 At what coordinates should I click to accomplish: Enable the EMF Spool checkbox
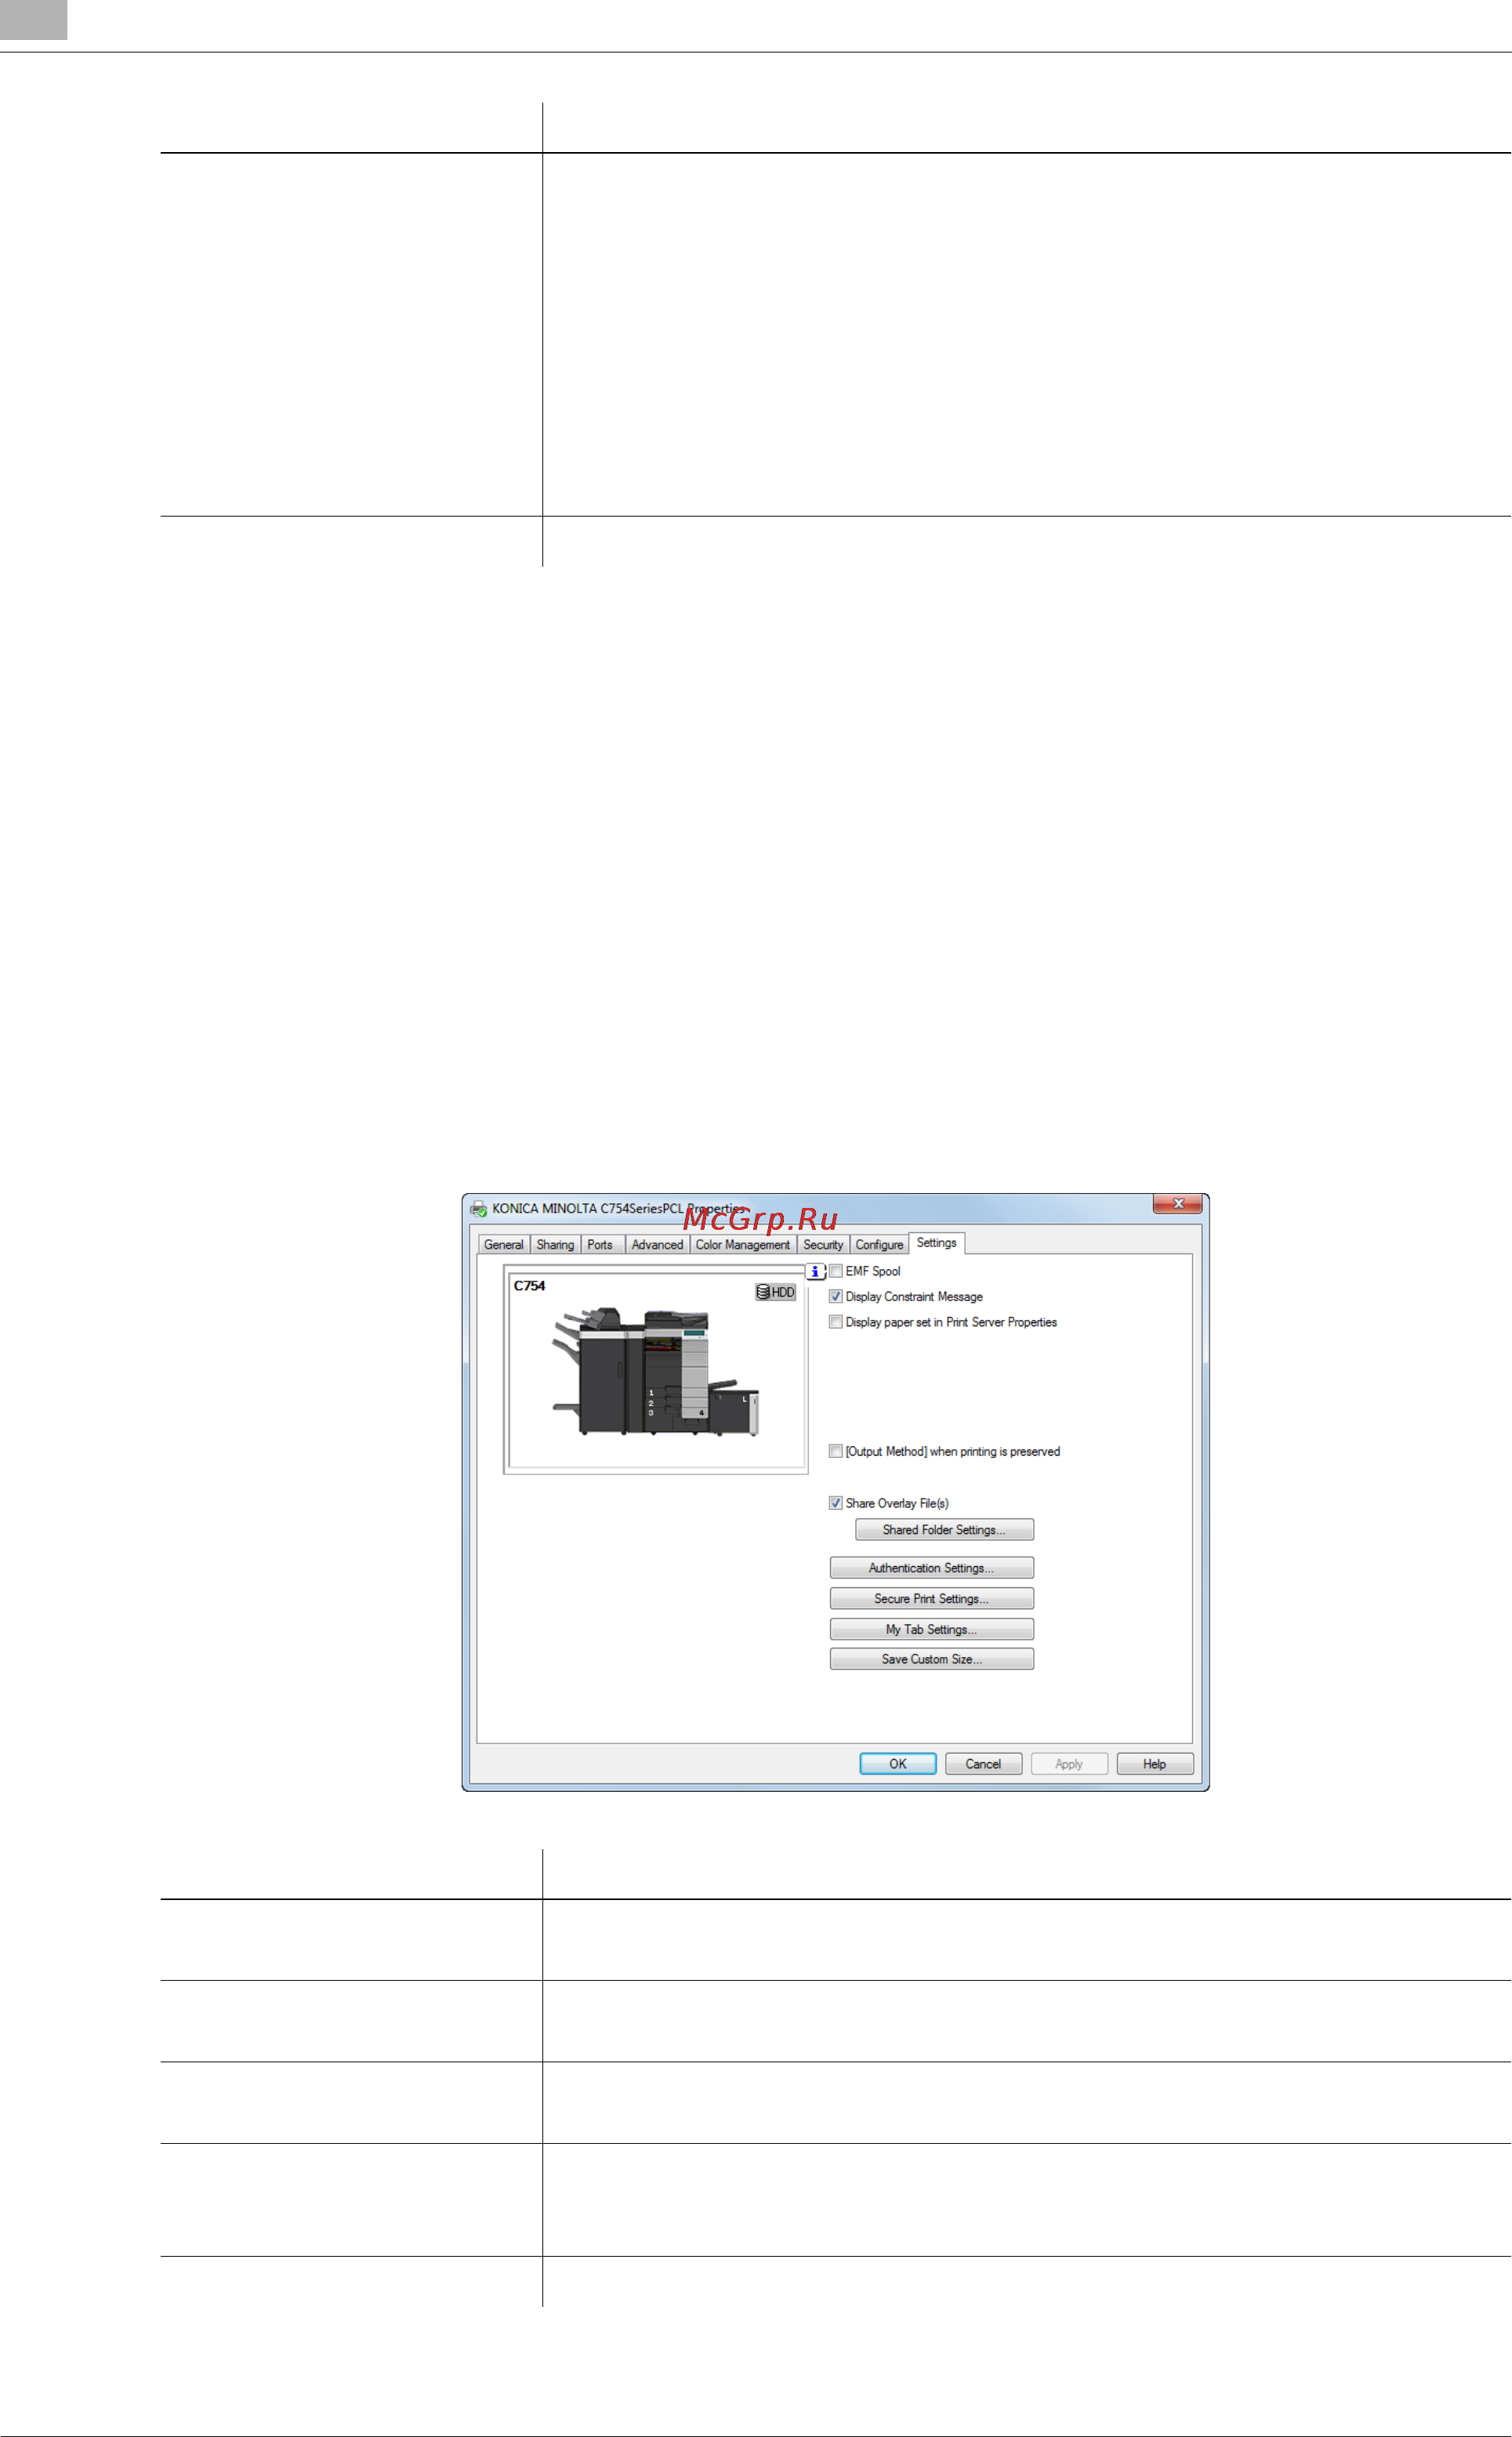pos(836,1271)
